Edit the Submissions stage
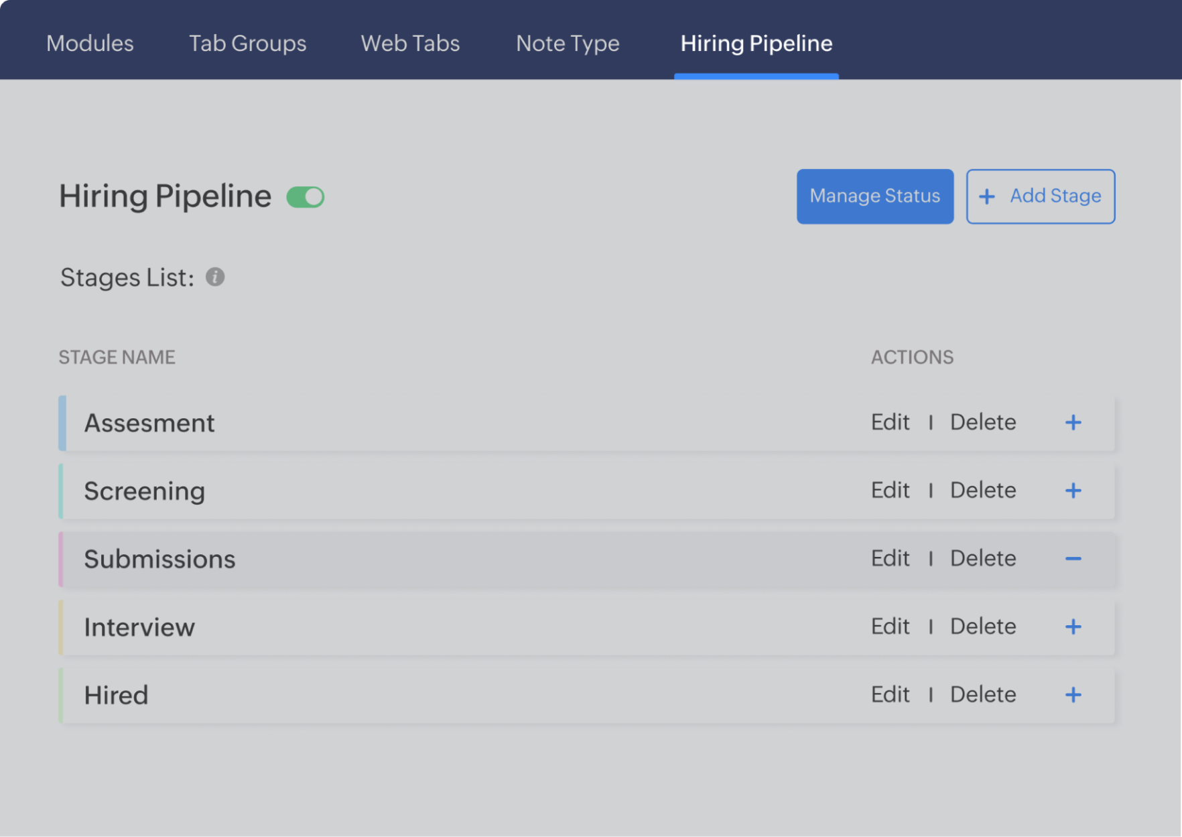 pyautogui.click(x=890, y=559)
